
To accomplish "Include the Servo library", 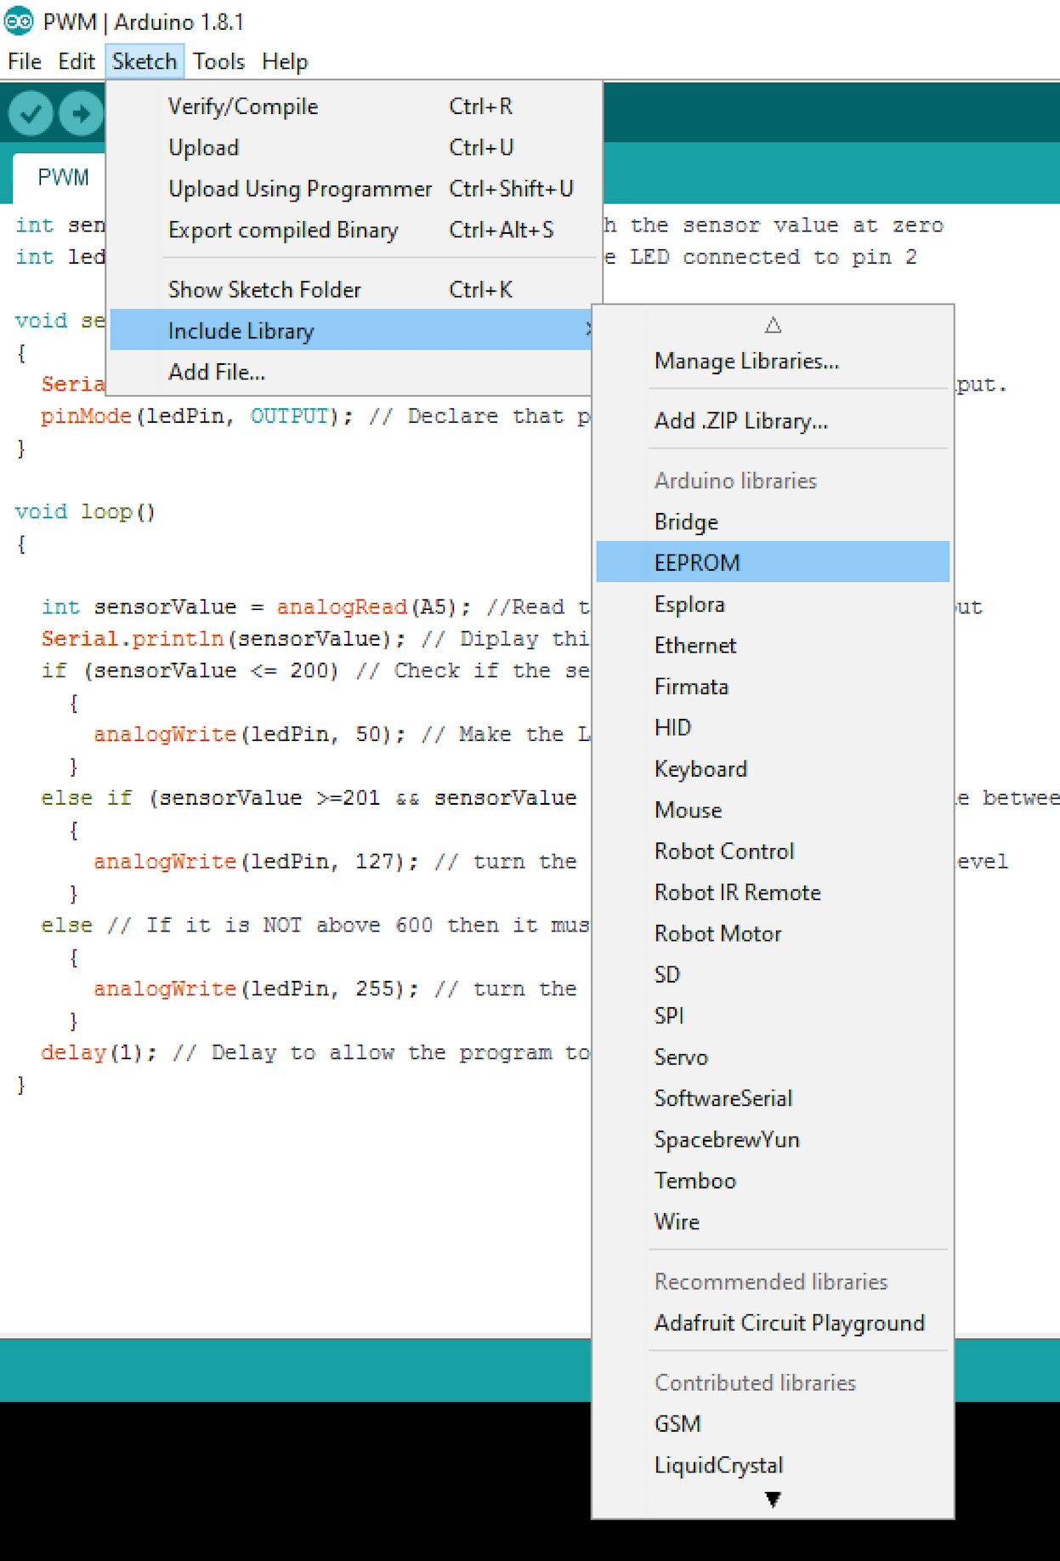I will [x=773, y=1057].
